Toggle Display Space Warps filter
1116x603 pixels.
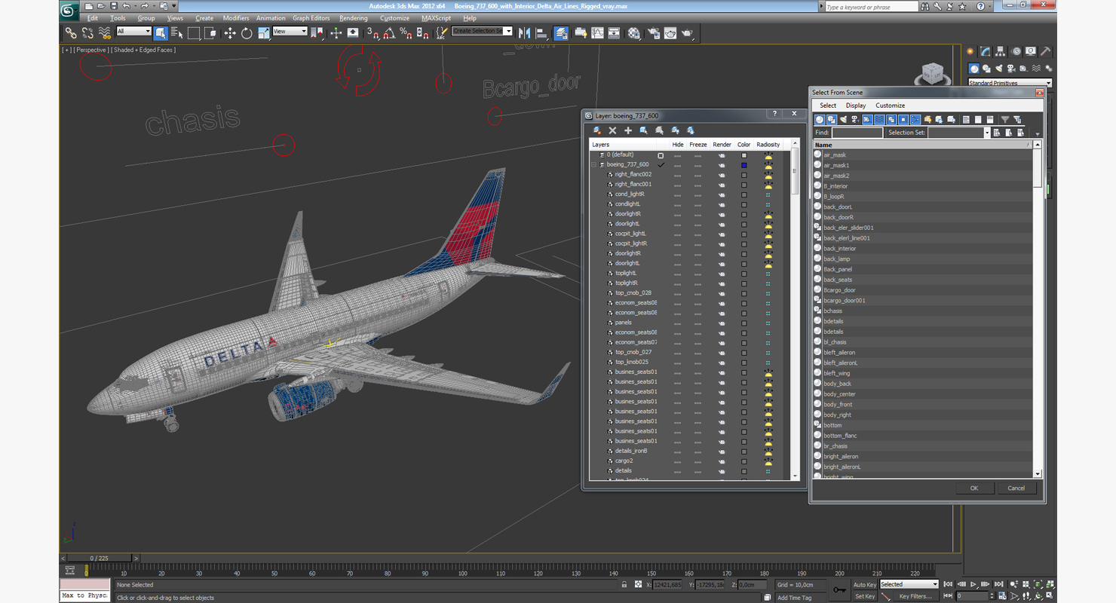[879, 119]
